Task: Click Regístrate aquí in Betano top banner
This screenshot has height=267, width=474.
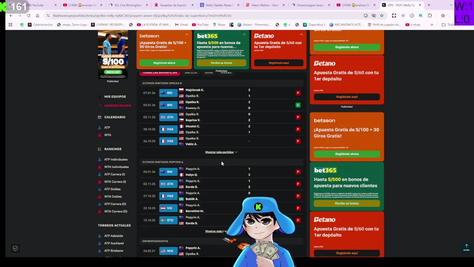Action: (279, 63)
